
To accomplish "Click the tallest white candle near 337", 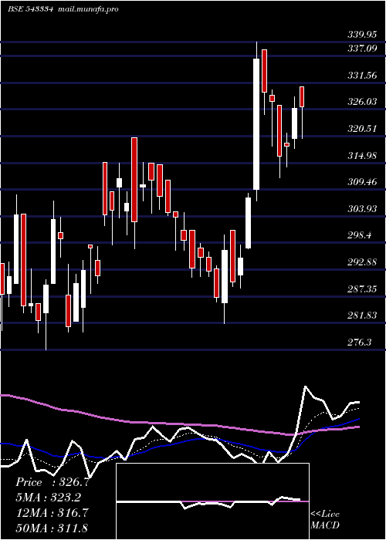I will (256, 124).
